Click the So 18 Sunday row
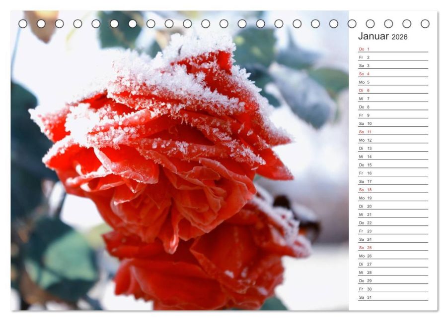448x321 pixels. [x=393, y=190]
